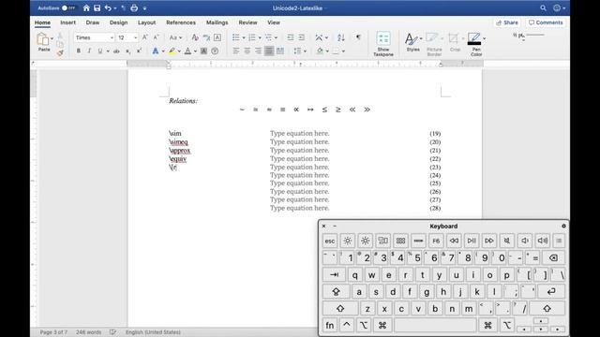
Task: Open the Paste options dropdown arrow
Action: click(x=52, y=38)
